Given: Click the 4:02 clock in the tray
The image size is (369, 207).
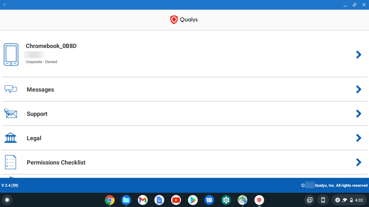Looking at the screenshot, I should tap(359, 200).
